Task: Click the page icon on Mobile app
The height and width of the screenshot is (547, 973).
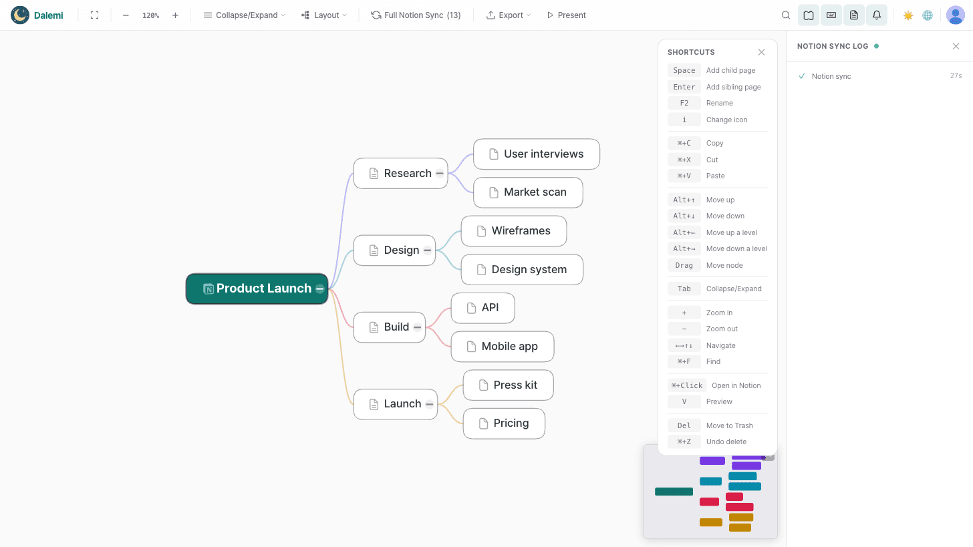Action: (471, 346)
